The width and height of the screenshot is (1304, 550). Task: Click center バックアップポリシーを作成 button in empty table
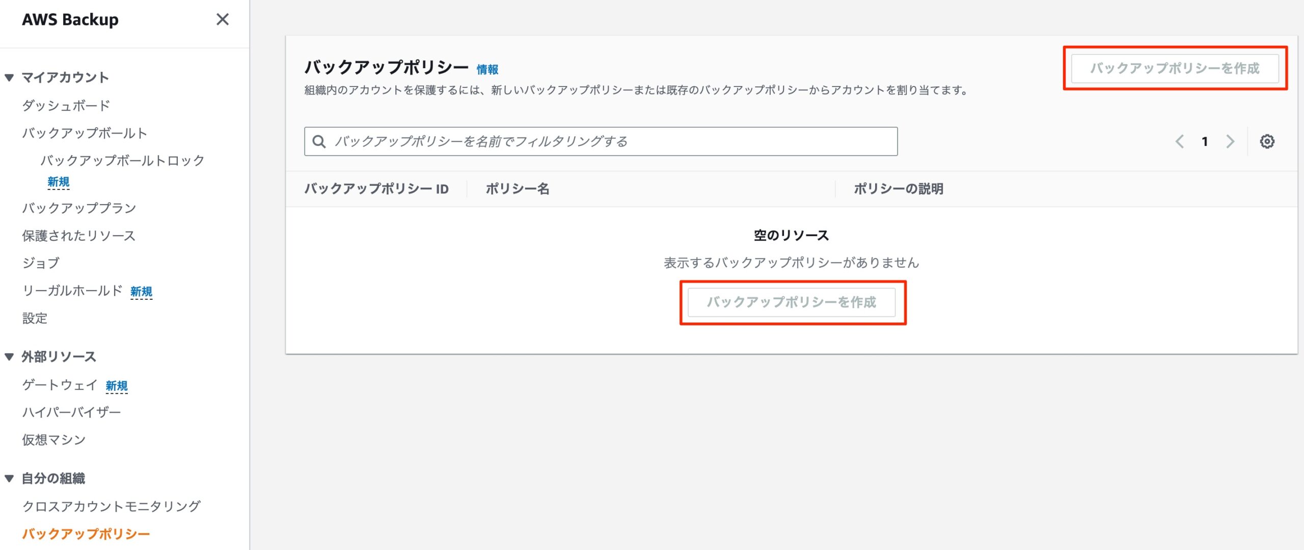(x=791, y=302)
